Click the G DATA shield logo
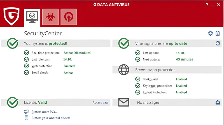 tap(11, 16)
